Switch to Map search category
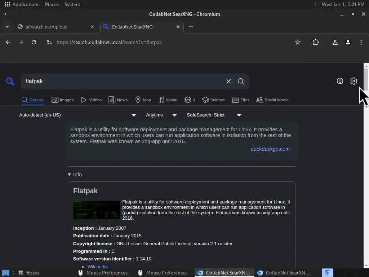The image size is (369, 277). pyautogui.click(x=143, y=100)
